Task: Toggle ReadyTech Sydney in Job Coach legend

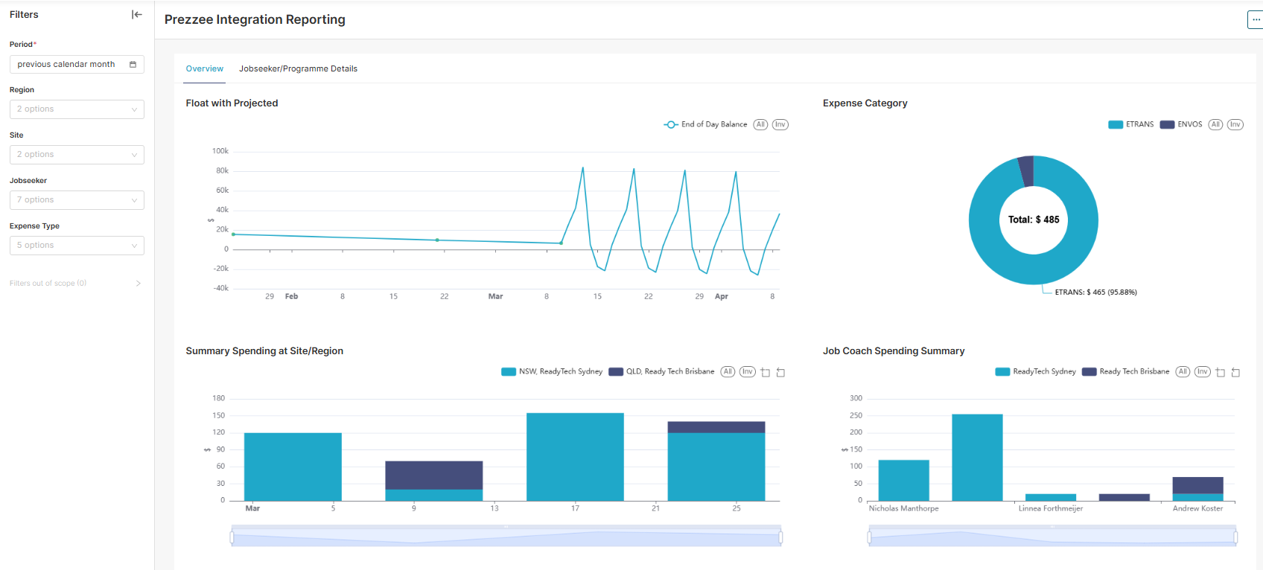Action: coord(1035,371)
